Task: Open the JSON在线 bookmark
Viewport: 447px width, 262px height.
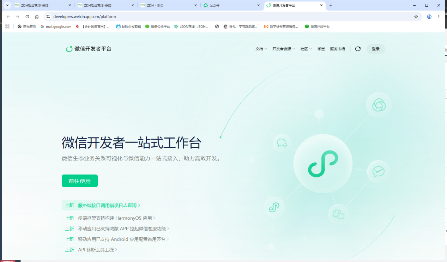Action: 191,26
